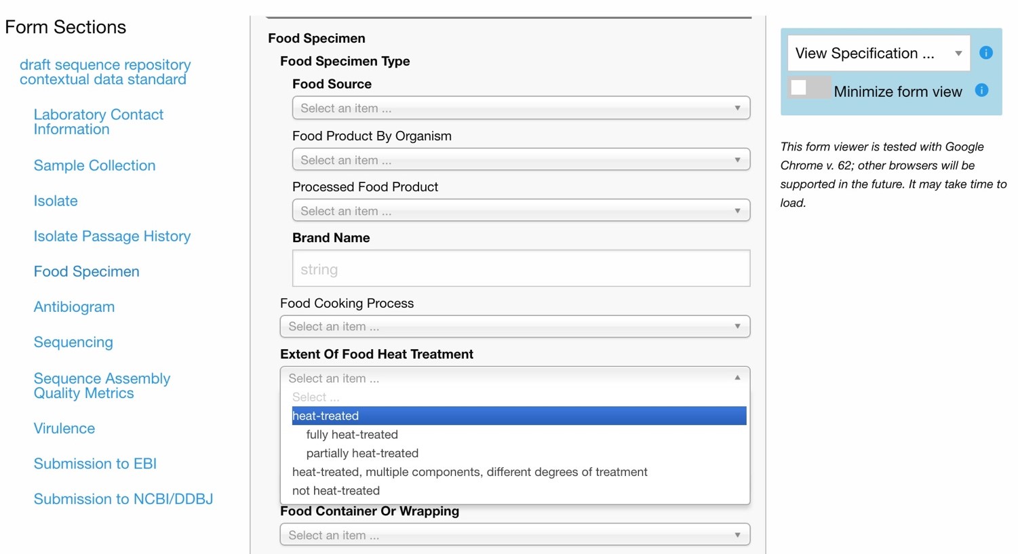Click info icon next to View Specification
The height and width of the screenshot is (554, 1018).
pos(986,53)
